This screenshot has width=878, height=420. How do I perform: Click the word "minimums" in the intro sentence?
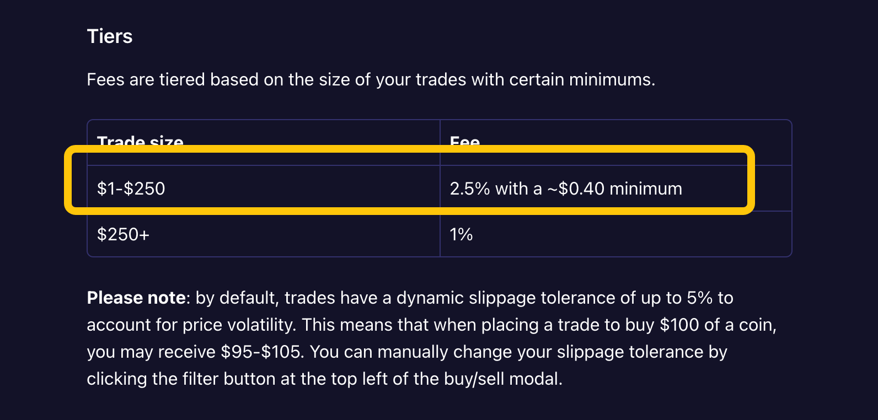pos(611,80)
